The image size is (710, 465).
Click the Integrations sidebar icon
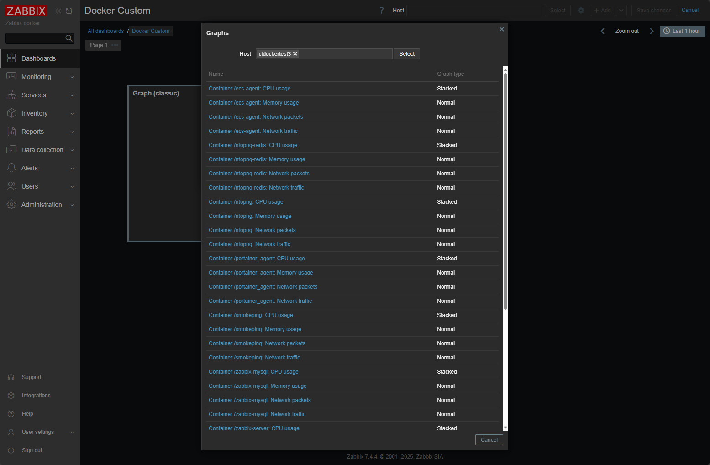click(x=11, y=396)
